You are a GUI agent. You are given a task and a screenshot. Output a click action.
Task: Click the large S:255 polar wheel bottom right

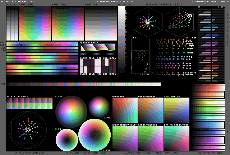pyautogui.click(x=95, y=135)
